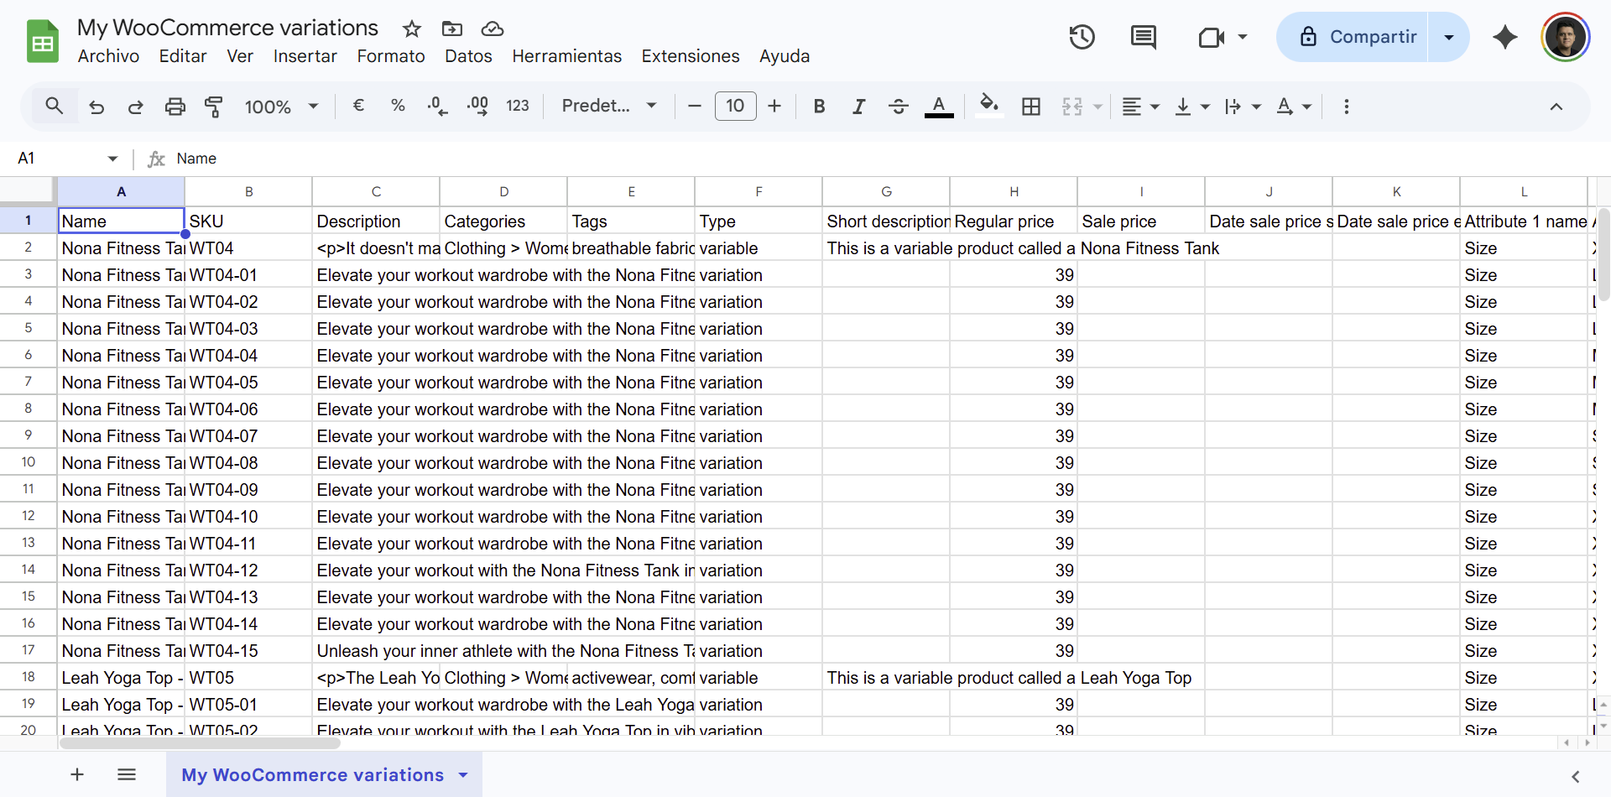Toggle strikethrough formatting
Screen dimensions: 1611x797
pyautogui.click(x=898, y=107)
